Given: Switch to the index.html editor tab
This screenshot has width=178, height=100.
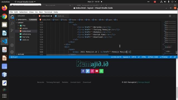Looking at the screenshot, I should pyautogui.click(x=45, y=16).
